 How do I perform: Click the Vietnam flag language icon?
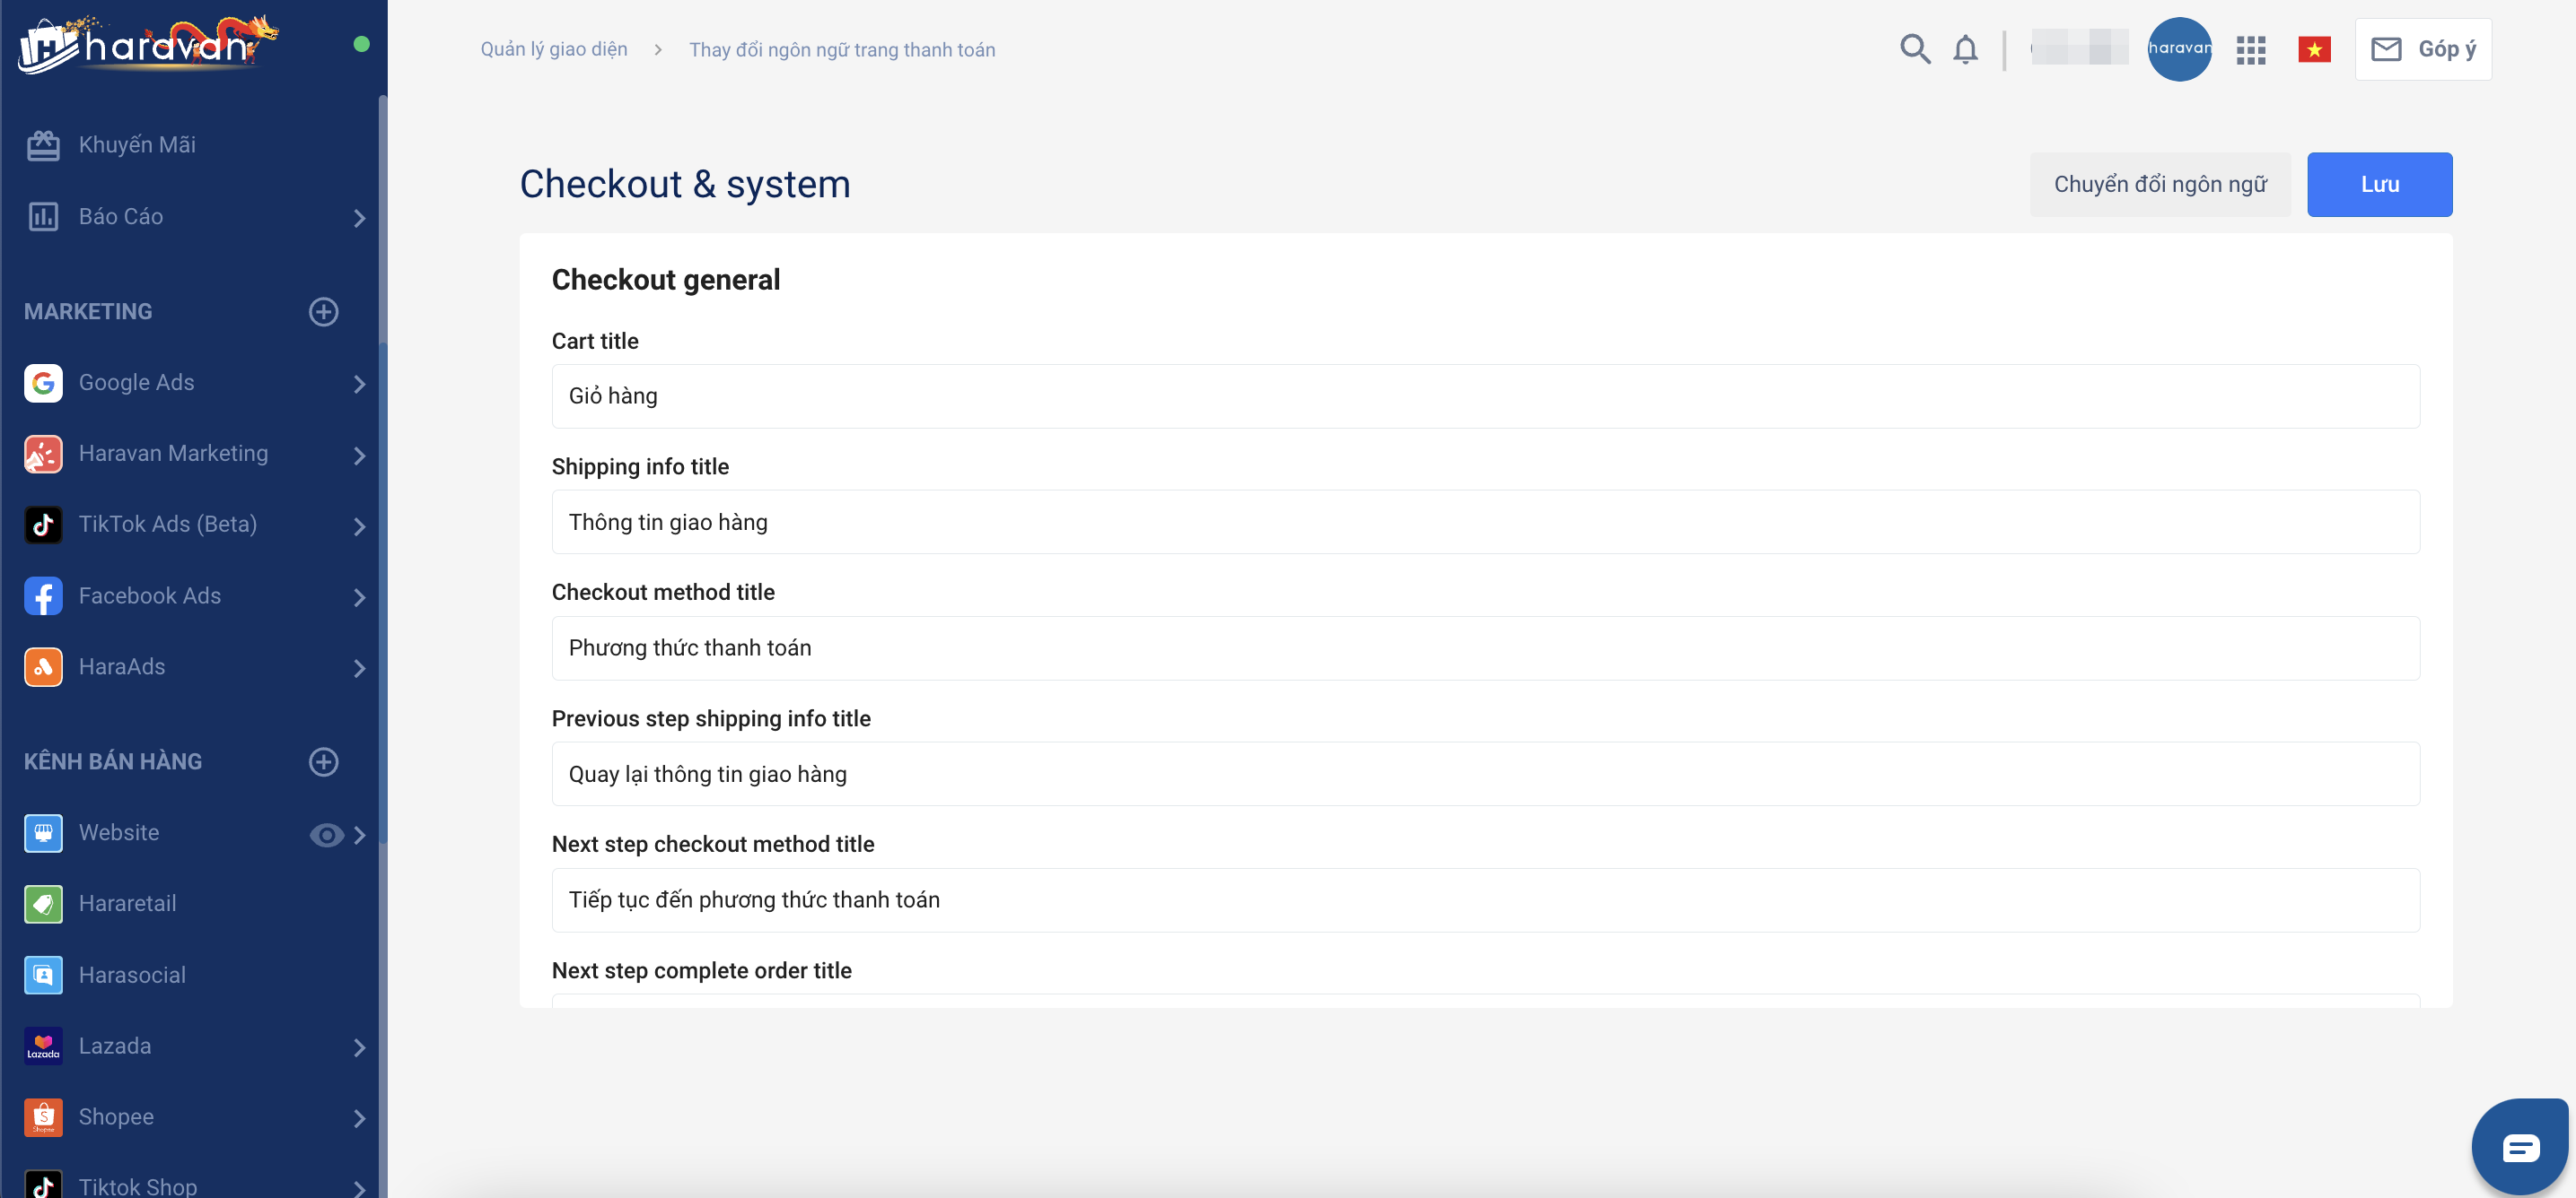(x=2314, y=49)
